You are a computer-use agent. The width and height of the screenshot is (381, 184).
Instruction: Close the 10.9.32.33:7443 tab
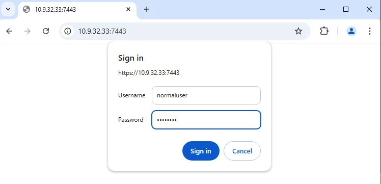(x=128, y=10)
